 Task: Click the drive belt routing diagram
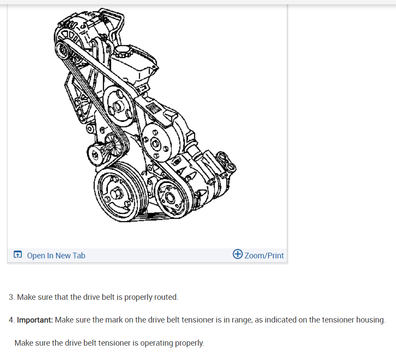pyautogui.click(x=145, y=115)
